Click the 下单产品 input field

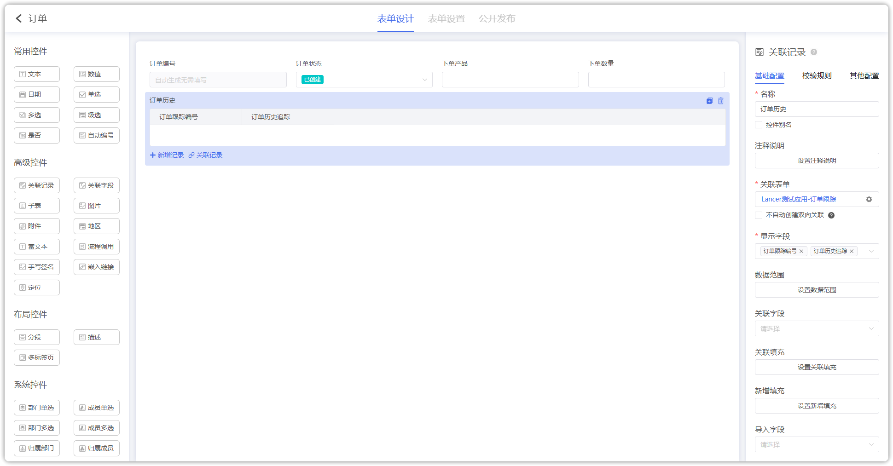pos(510,80)
